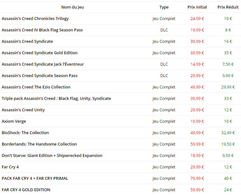Click the "Nom du Jeu" column header

[x=72, y=7]
